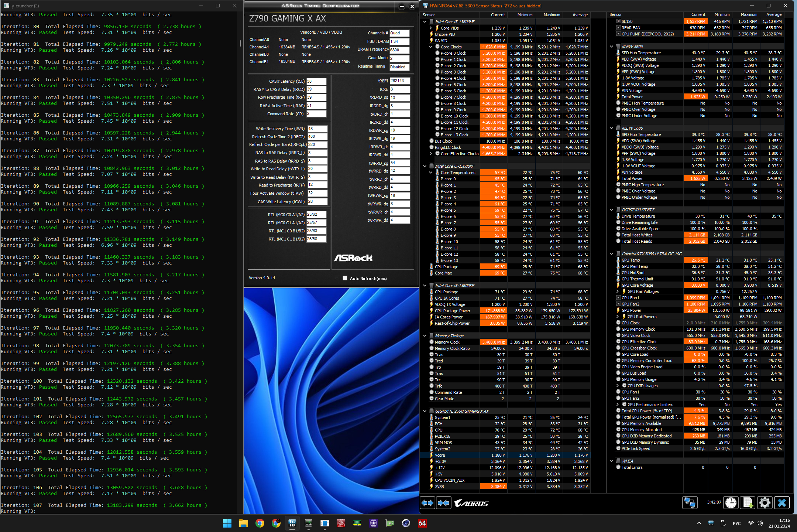Click HWiNFO expand columns arrows button
The height and width of the screenshot is (532, 797).
(x=427, y=503)
